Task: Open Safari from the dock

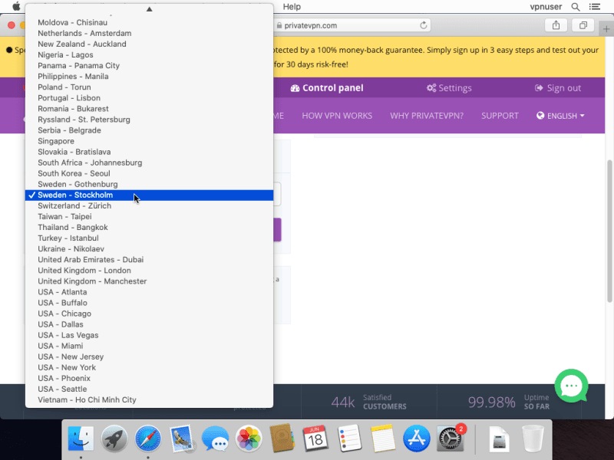Action: [148, 439]
